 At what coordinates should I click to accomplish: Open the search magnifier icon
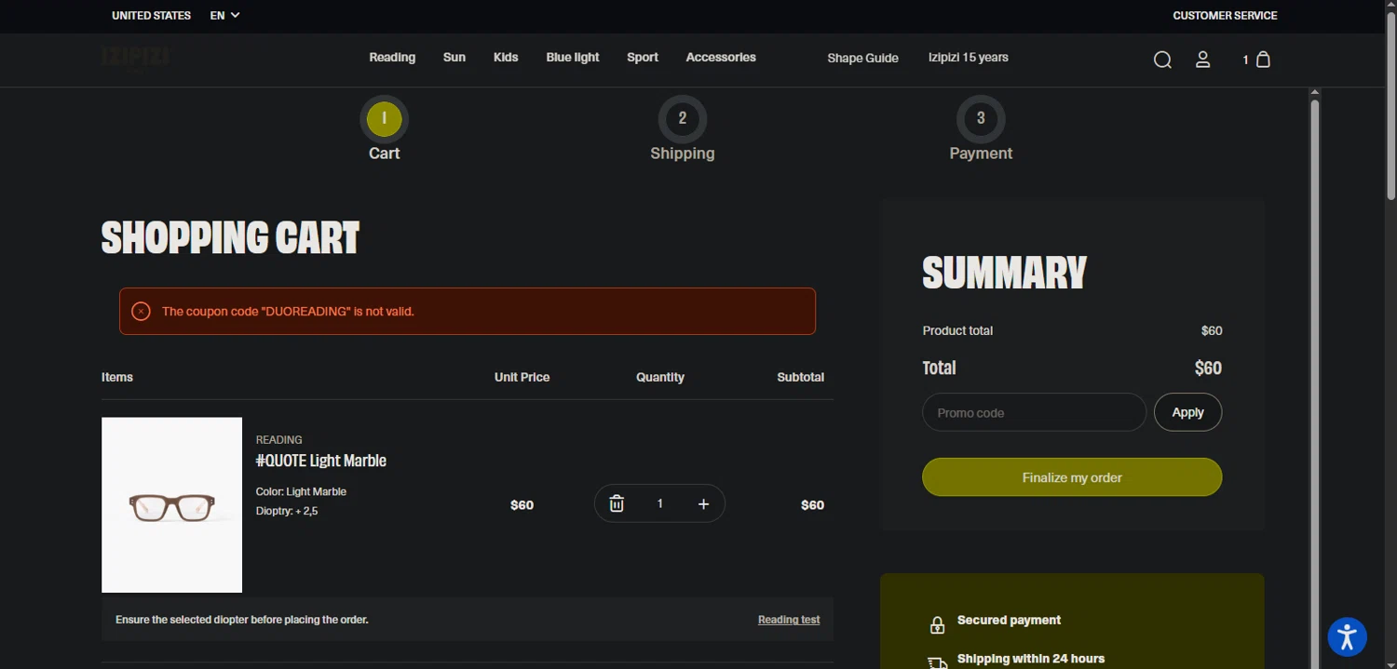pyautogui.click(x=1162, y=60)
